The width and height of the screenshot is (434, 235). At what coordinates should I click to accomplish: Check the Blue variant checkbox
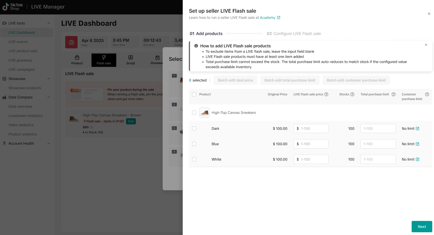[x=194, y=144]
